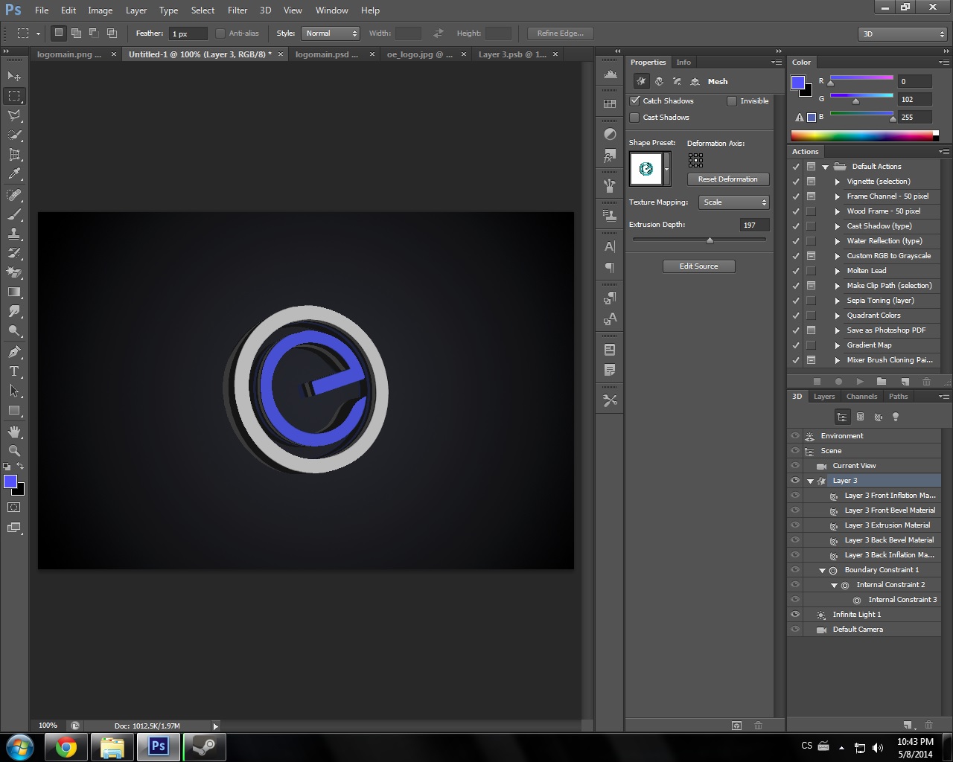Enable the Invisible checkbox

coord(732,101)
